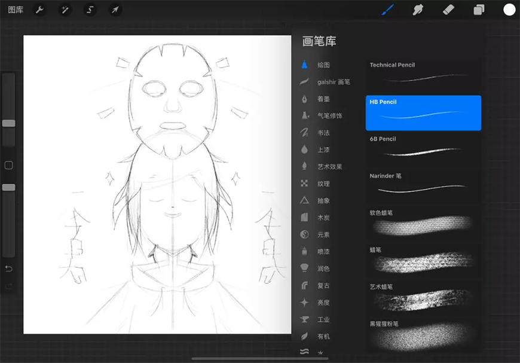The width and height of the screenshot is (520, 363).
Task: Toggle the square modify button in sidebar
Action: click(9, 165)
